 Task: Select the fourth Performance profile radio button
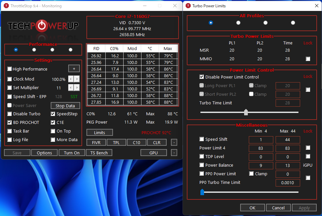[x=71, y=50]
